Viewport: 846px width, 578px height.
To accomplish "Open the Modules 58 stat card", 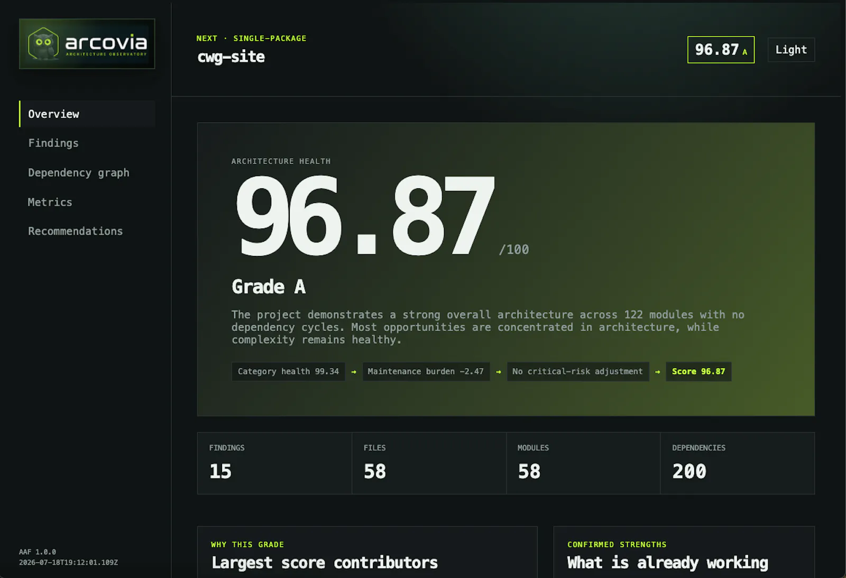I will (583, 463).
